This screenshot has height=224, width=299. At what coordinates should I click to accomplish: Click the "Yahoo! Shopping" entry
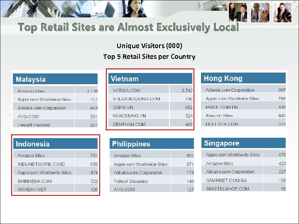(x=131, y=181)
